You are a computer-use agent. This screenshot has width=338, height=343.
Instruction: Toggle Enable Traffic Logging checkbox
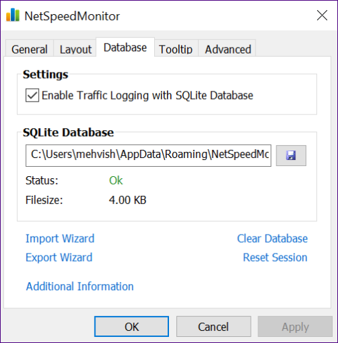coord(32,95)
